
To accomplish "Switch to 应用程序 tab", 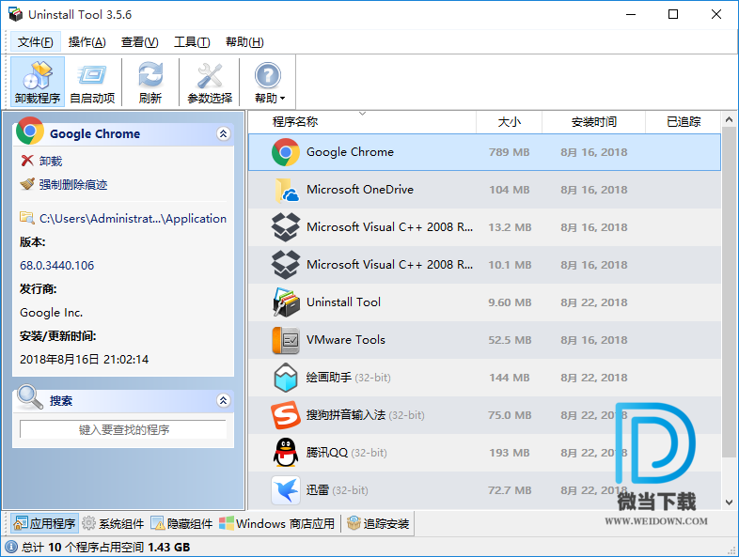I will point(45,523).
